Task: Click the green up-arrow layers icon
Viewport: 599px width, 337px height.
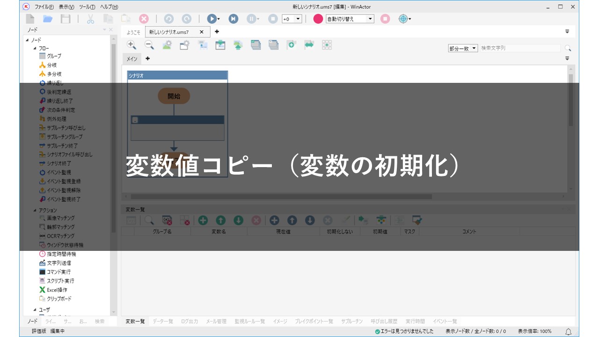Action: pos(238,45)
